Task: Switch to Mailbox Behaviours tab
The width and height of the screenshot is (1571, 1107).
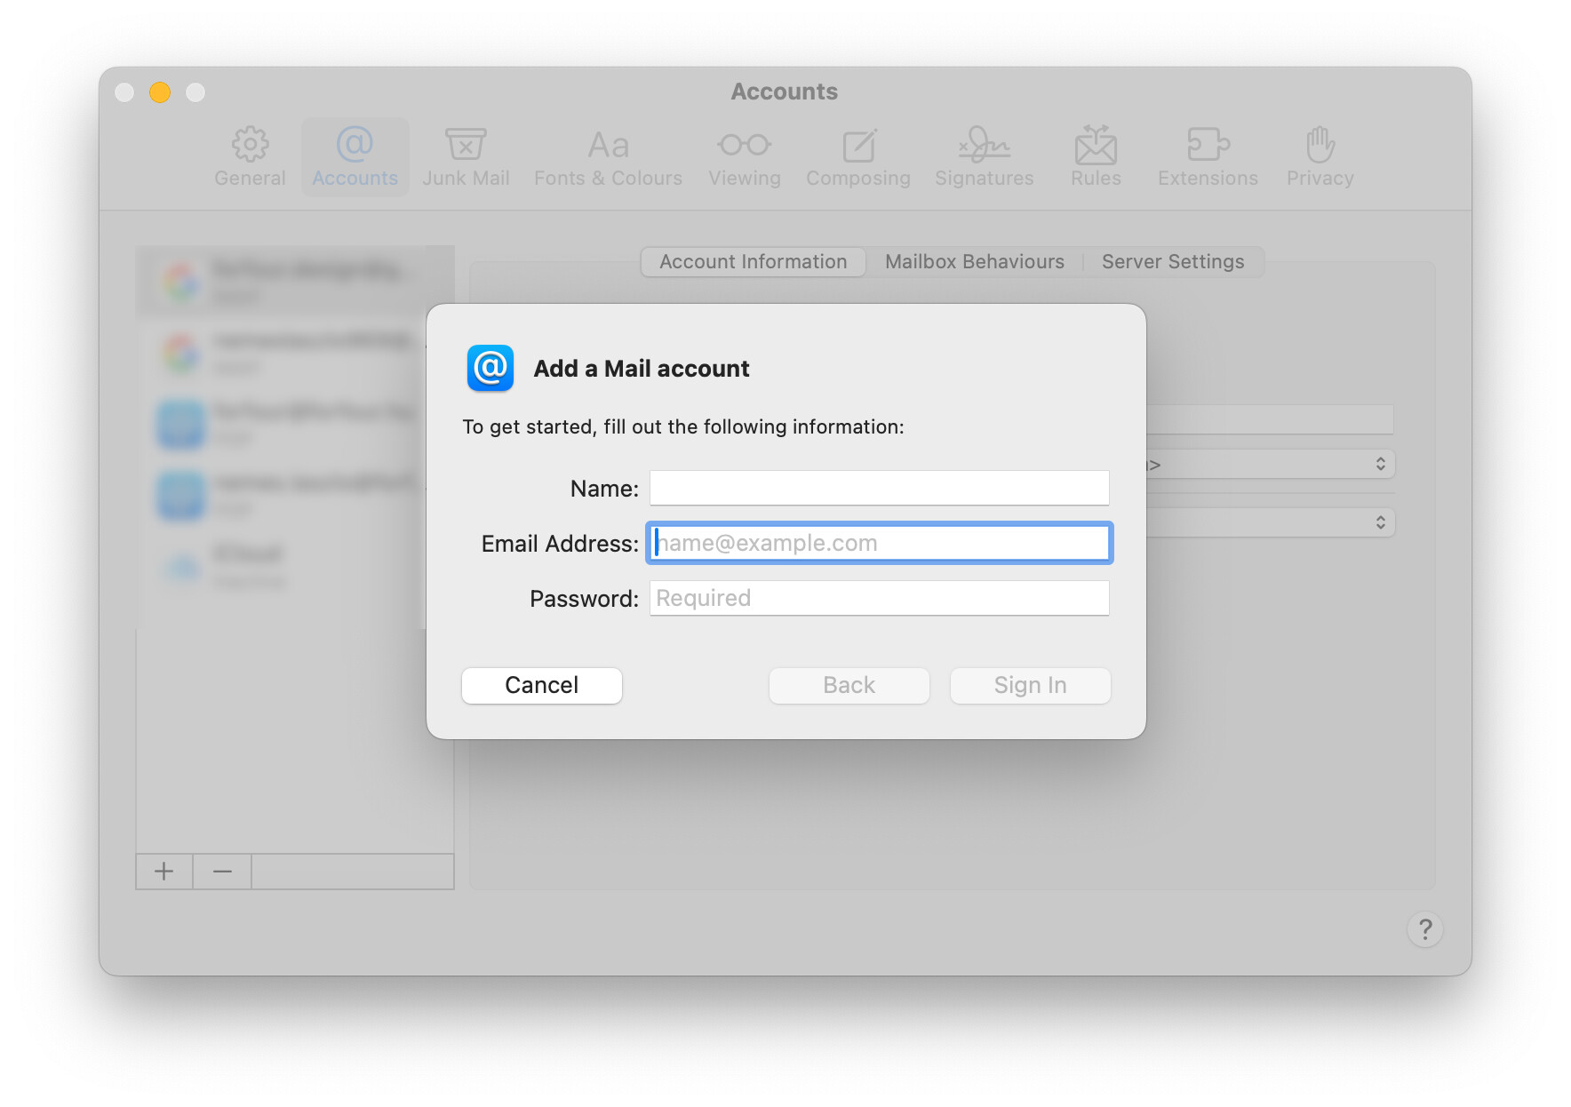Action: [975, 262]
